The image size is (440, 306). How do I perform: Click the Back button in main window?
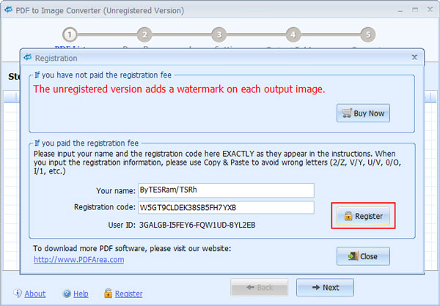pos(260,287)
